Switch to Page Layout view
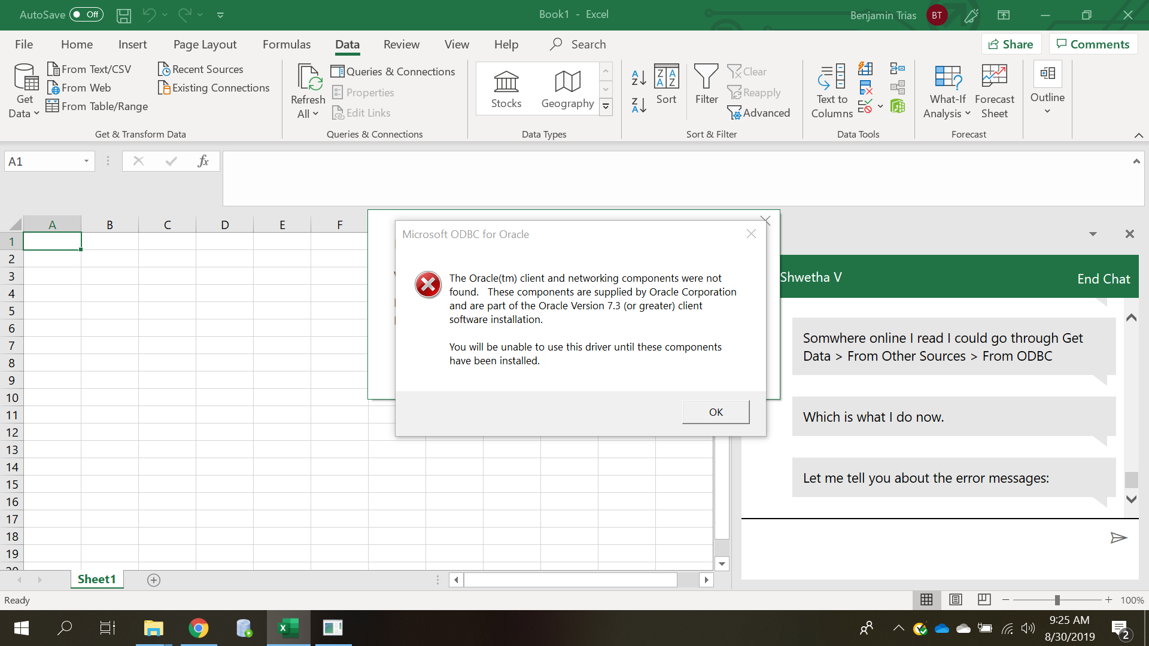The image size is (1149, 646). click(956, 599)
